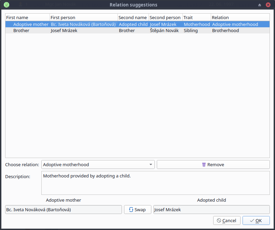
Task: Sort by First person column header
Action: (83, 17)
